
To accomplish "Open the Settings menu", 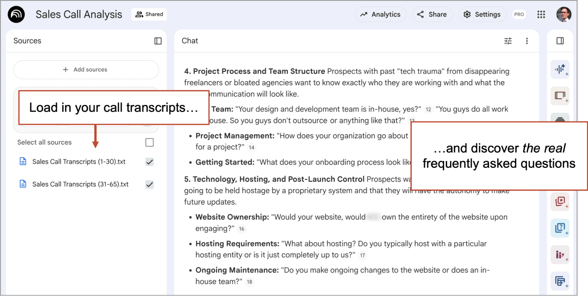I will coord(482,14).
